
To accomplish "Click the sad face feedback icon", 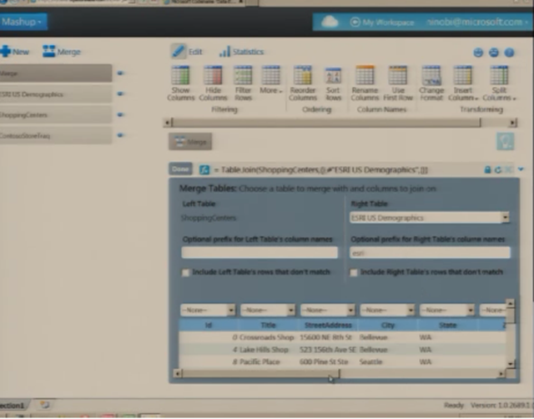I will [x=494, y=53].
